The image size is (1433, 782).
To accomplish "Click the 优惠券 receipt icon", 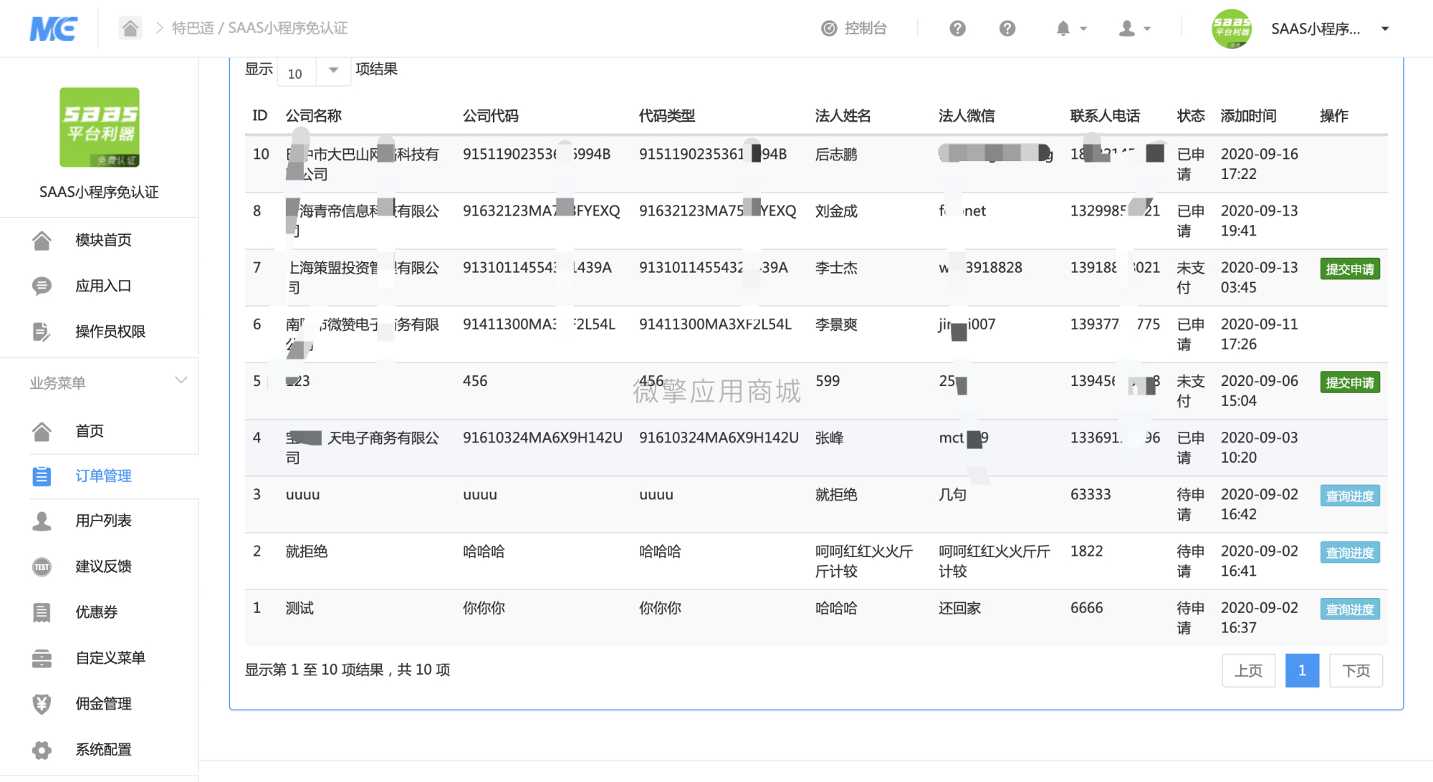I will (x=42, y=612).
